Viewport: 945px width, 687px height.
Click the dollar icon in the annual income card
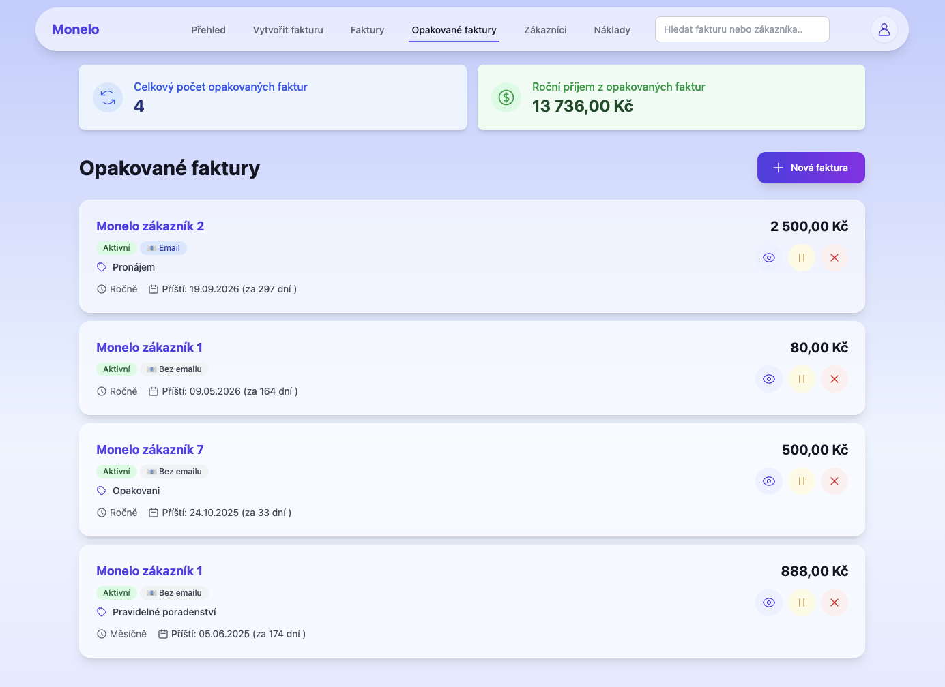[506, 97]
